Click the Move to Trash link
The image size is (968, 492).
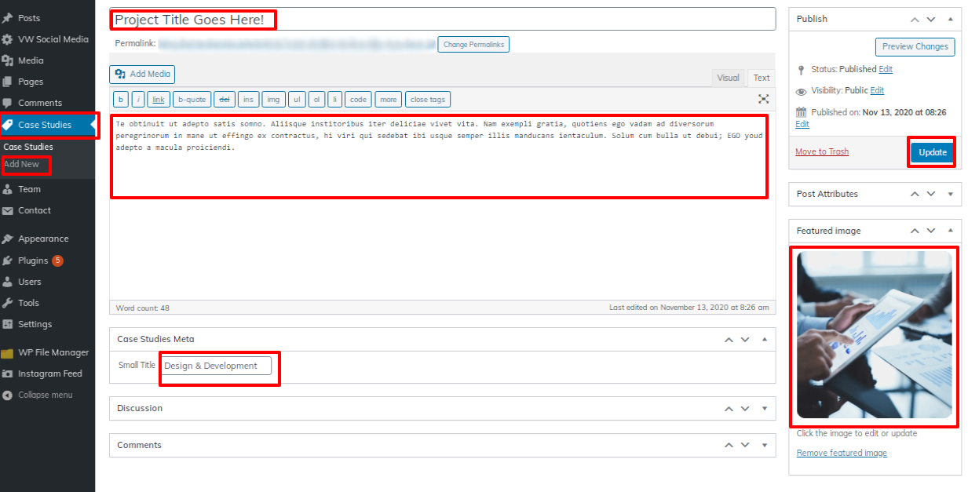coord(821,151)
